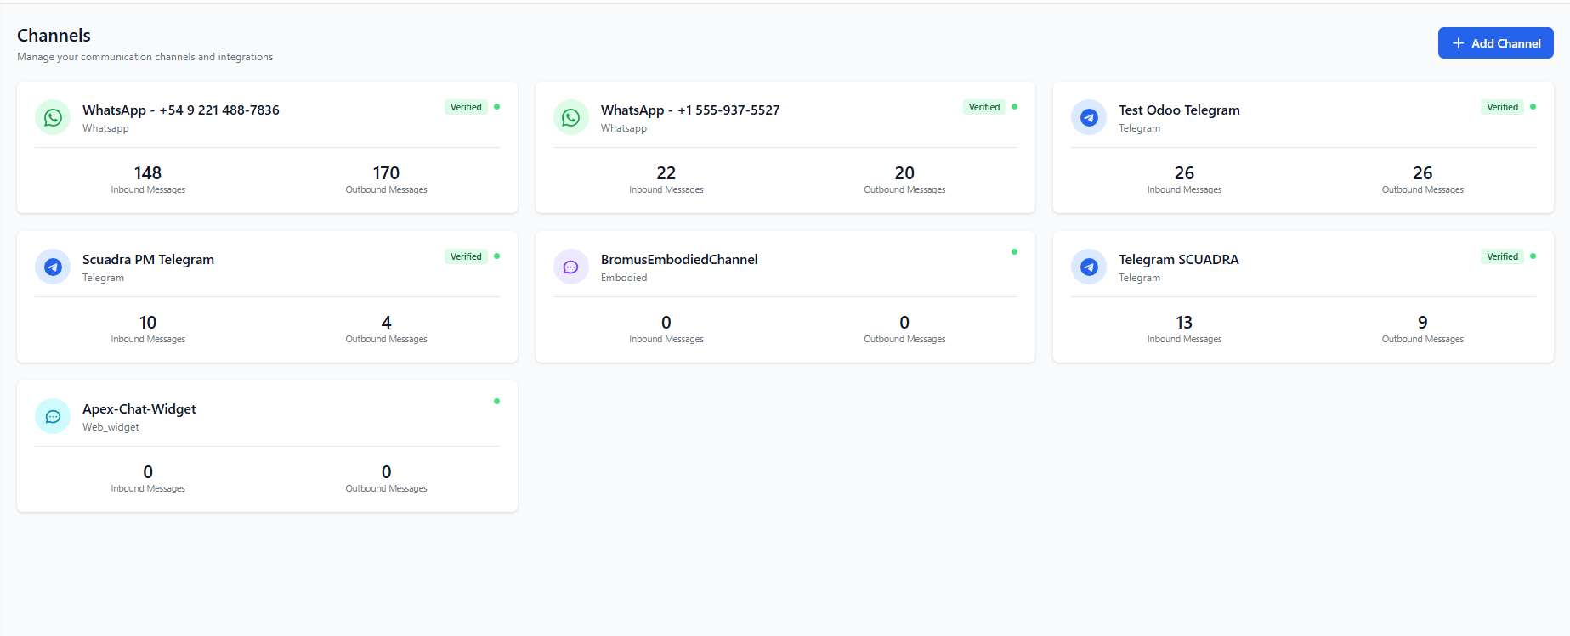This screenshot has height=636, width=1570.
Task: Click Outbound Messages label under 170
Action: [386, 190]
